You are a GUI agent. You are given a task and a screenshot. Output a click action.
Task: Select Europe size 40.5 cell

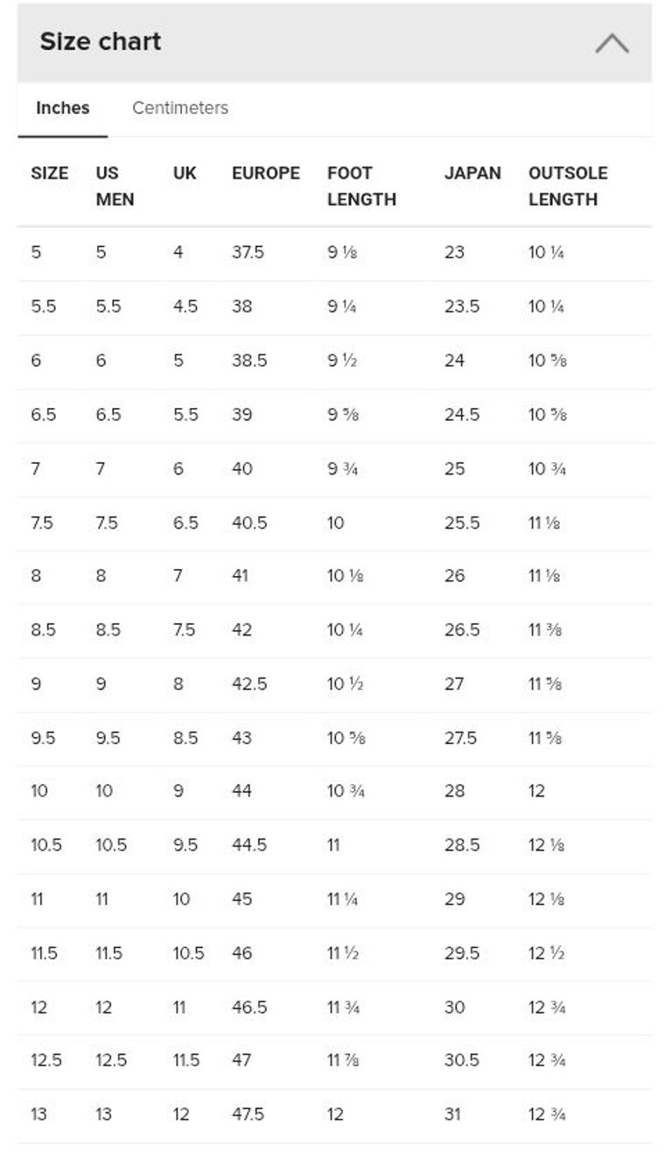pyautogui.click(x=249, y=523)
